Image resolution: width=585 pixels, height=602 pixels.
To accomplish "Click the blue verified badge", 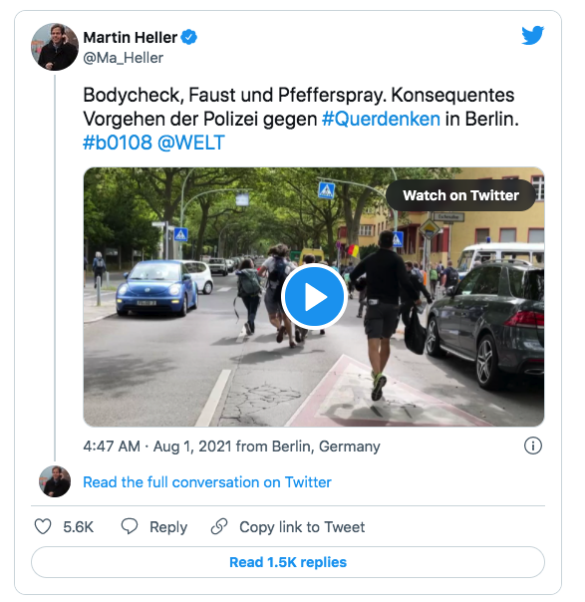I will click(x=189, y=37).
